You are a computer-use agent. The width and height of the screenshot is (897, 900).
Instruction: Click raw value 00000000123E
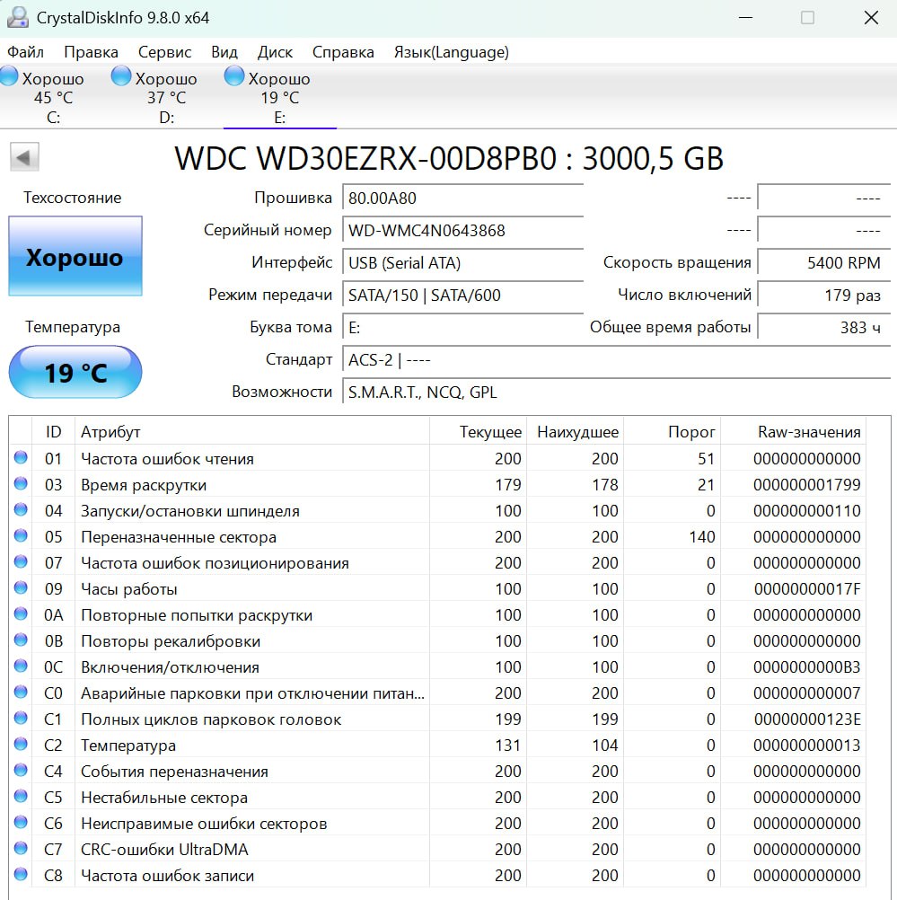point(807,719)
